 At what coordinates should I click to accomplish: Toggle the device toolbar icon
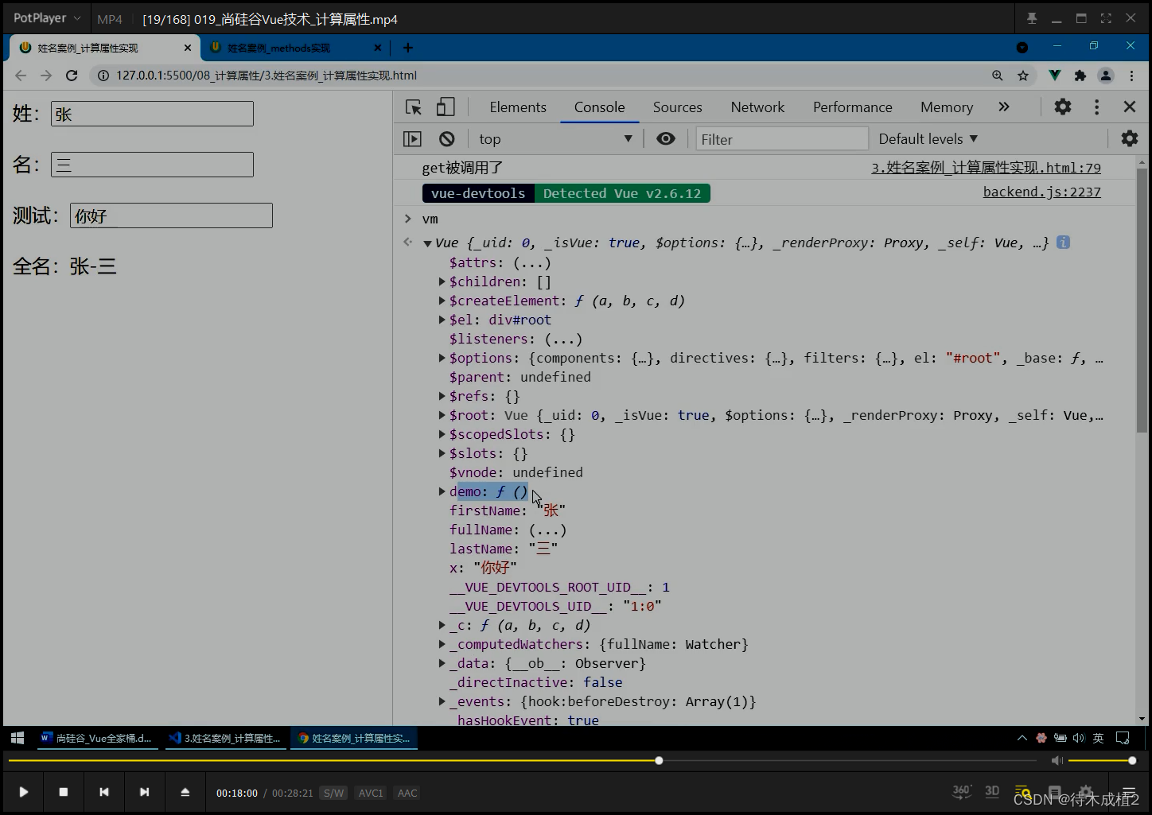tap(446, 107)
